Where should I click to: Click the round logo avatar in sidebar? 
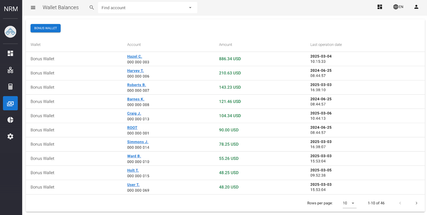pos(10,32)
